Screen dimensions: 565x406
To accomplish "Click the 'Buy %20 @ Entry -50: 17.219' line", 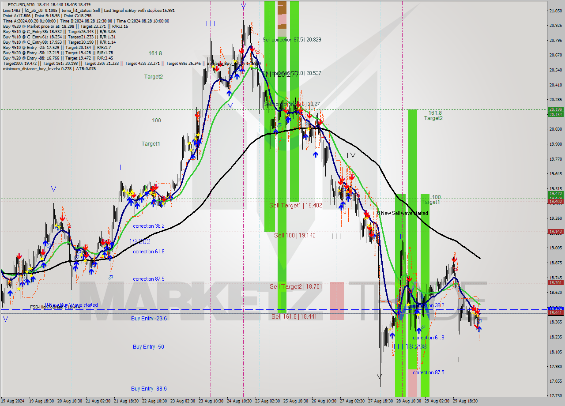I will (x=57, y=53).
